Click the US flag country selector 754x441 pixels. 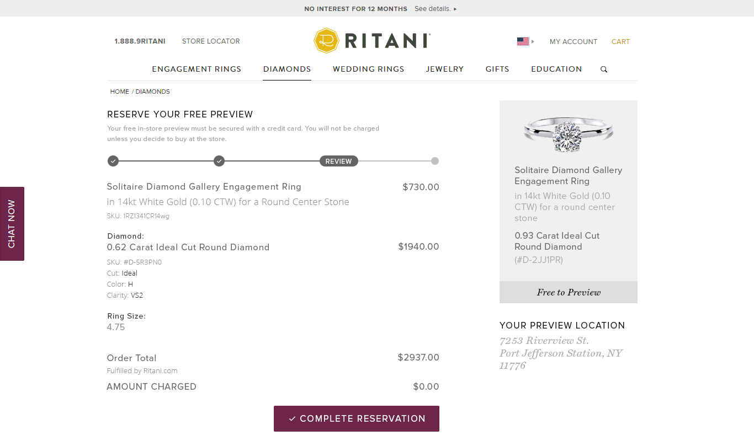coord(523,41)
